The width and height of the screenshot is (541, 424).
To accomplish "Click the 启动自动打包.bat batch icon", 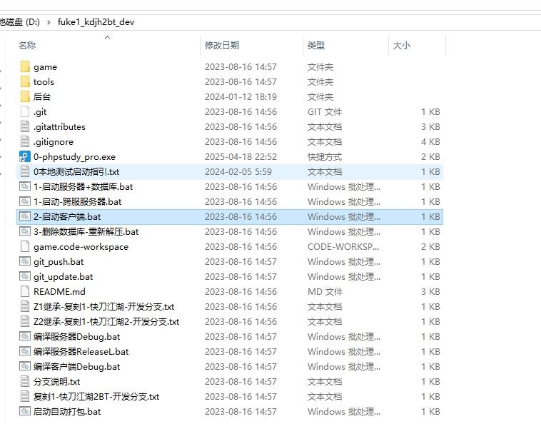I will coord(25,411).
